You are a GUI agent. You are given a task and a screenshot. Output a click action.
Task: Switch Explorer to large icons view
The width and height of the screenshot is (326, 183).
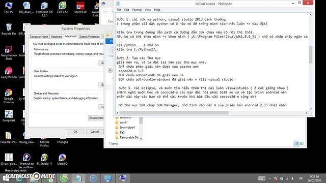click(x=302, y=143)
